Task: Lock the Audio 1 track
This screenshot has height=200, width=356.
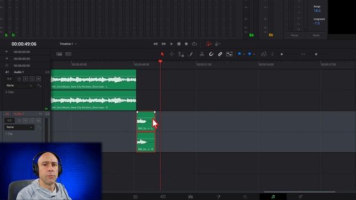Action: pos(19,79)
